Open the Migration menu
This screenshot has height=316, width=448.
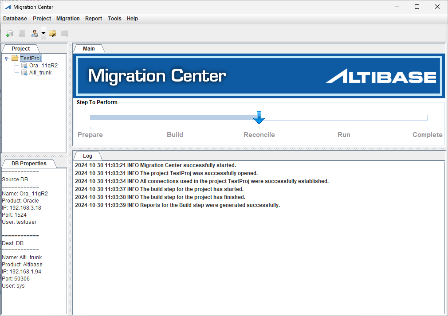[x=68, y=19]
